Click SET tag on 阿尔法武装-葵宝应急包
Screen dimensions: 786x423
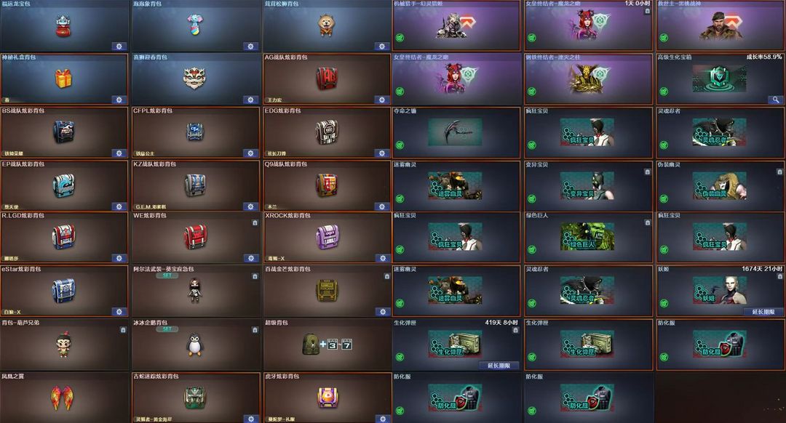point(167,275)
